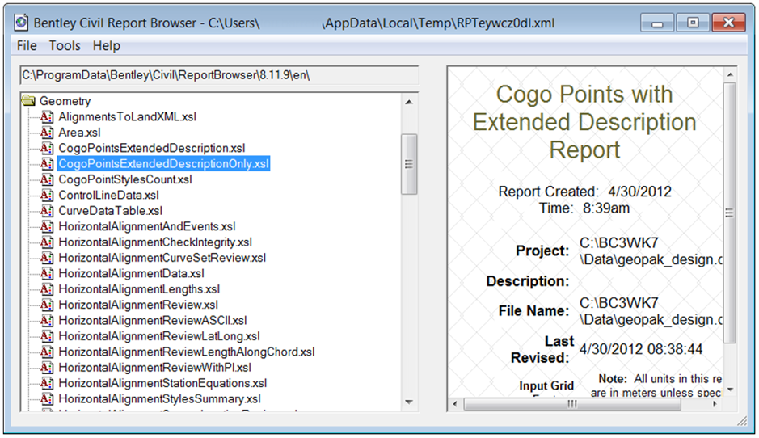Open the File menu
Viewport: 759px width, 438px height.
point(27,45)
